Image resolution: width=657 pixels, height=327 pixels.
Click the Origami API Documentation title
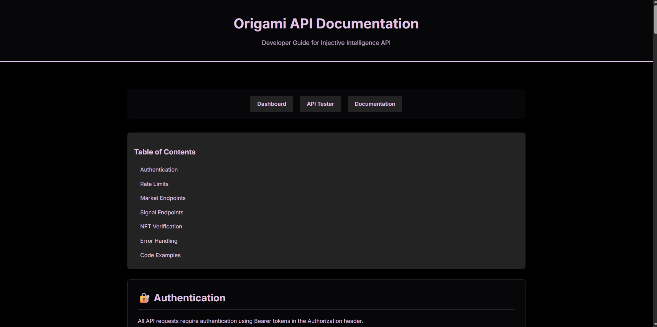pos(326,24)
